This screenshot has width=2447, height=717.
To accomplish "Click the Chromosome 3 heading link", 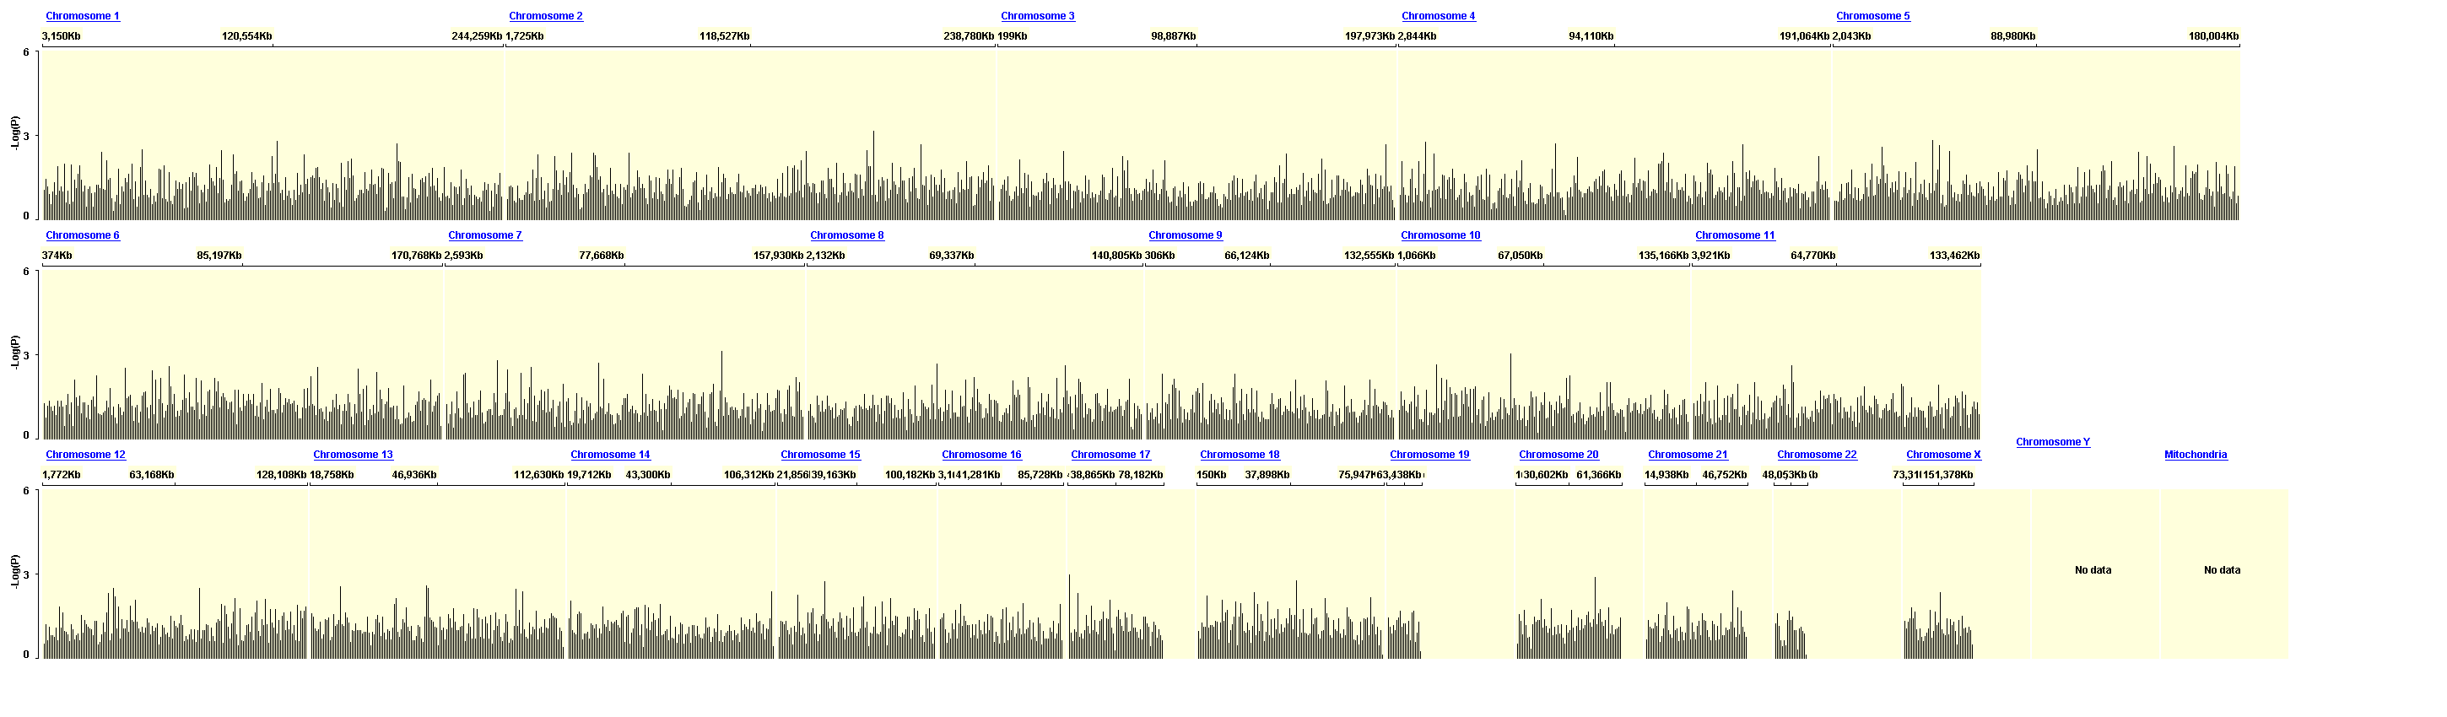I will pyautogui.click(x=1038, y=16).
